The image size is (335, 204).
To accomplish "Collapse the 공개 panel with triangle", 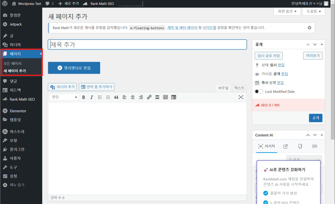I will (322, 44).
